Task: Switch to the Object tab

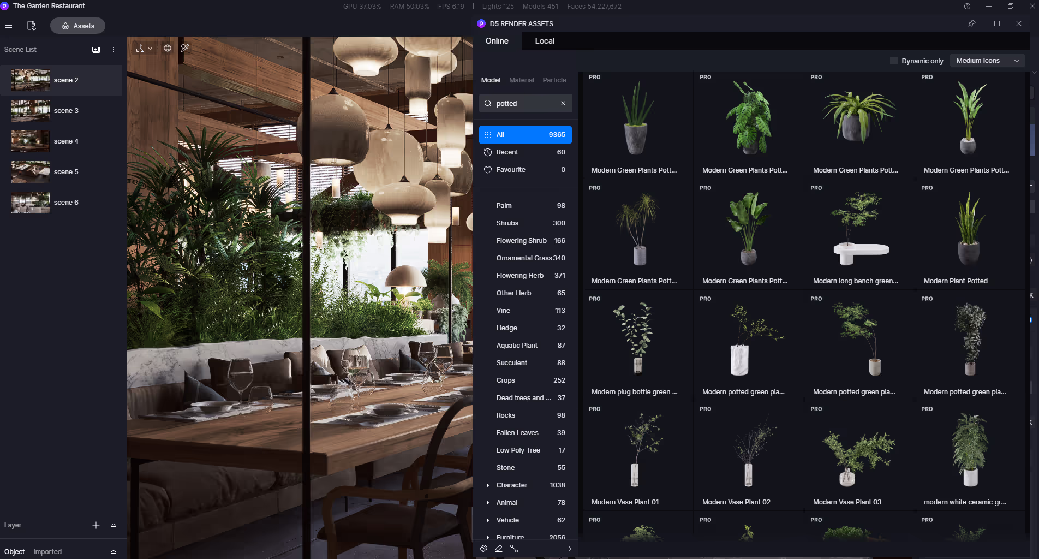Action: pos(15,552)
